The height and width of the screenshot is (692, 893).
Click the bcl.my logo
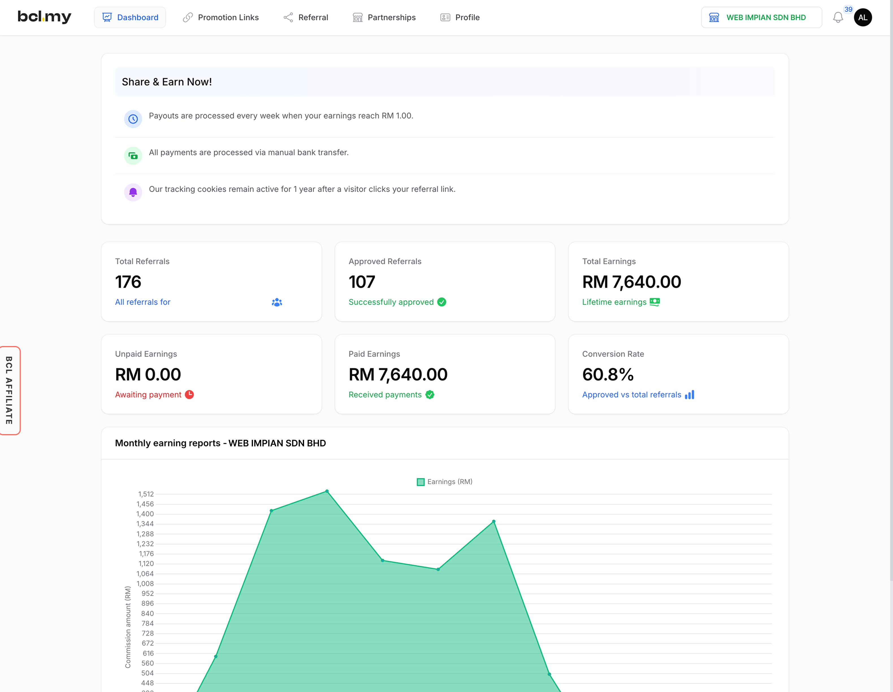click(44, 17)
